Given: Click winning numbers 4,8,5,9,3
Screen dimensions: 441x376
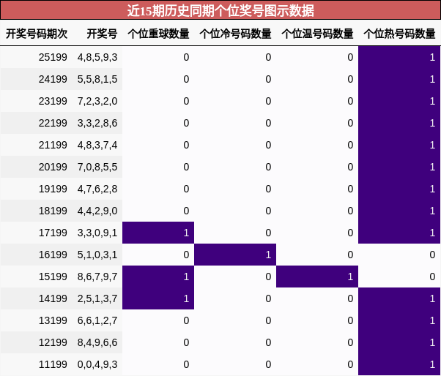Looking at the screenshot, I should pyautogui.click(x=97, y=57).
